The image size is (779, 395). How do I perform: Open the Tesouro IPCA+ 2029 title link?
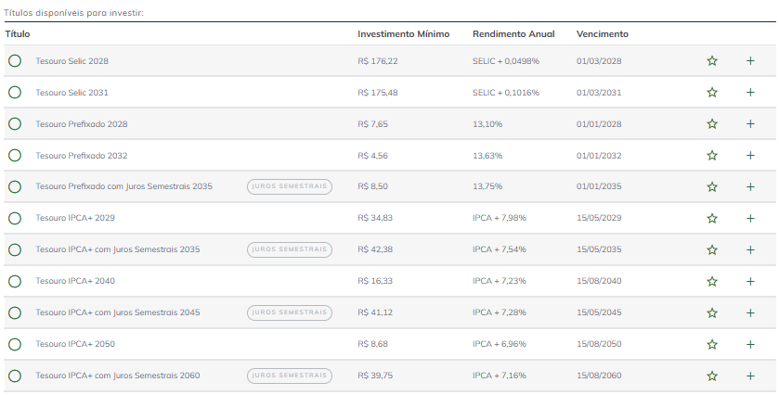[74, 218]
